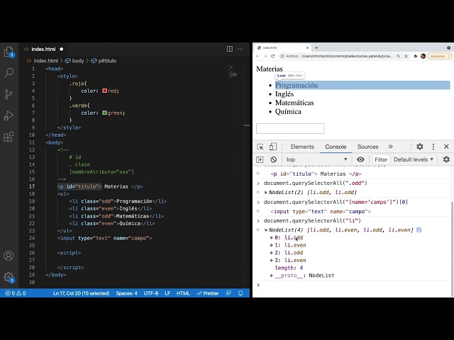
Task: Open the notifications bell in status bar
Action: point(240,293)
